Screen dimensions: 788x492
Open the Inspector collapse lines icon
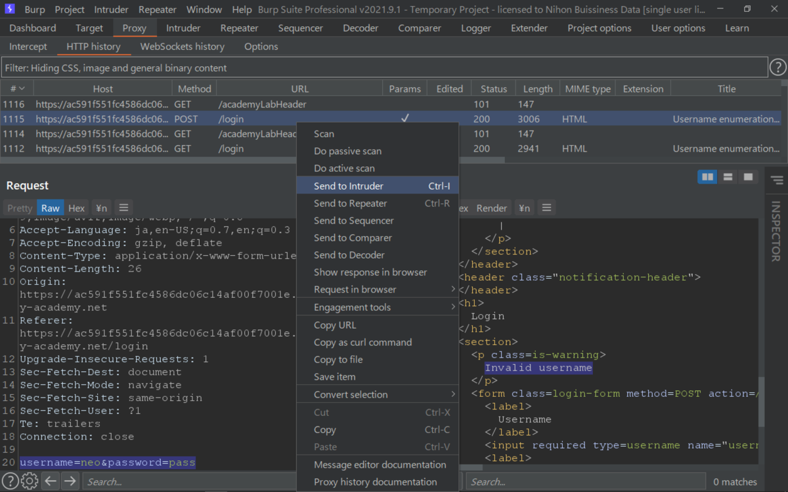[777, 180]
